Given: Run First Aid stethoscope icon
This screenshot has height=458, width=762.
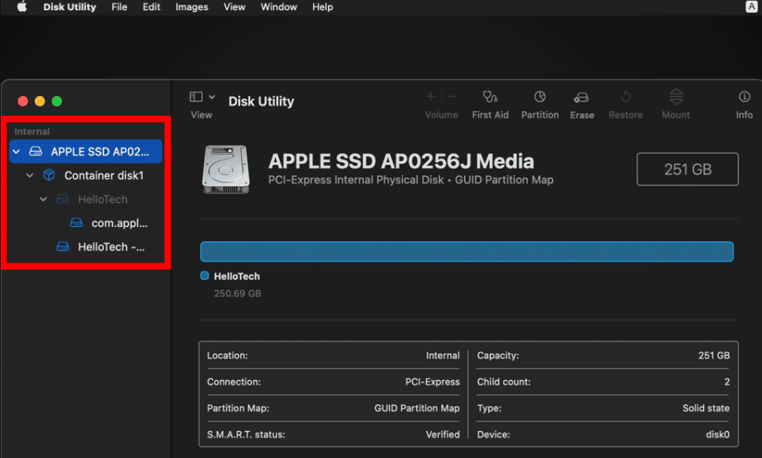Looking at the screenshot, I should coord(489,97).
